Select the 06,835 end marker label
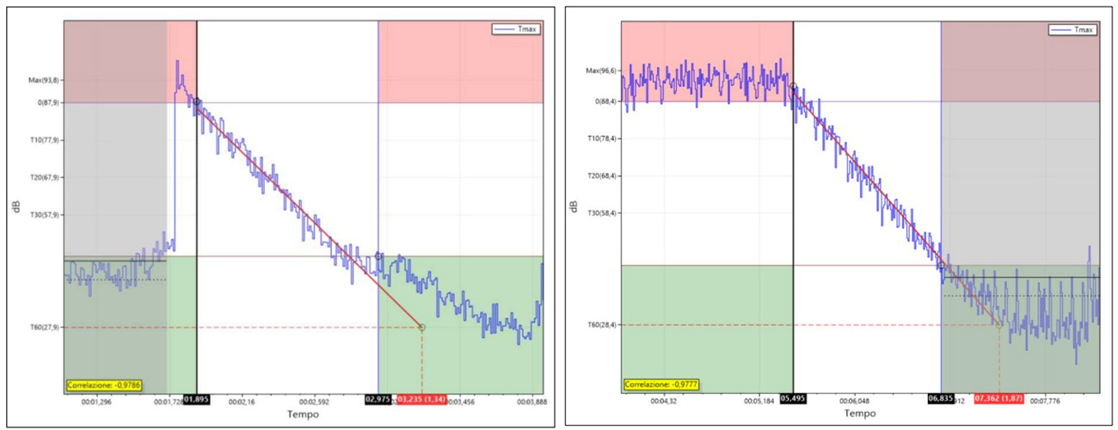Image resolution: width=1118 pixels, height=430 pixels. point(941,399)
